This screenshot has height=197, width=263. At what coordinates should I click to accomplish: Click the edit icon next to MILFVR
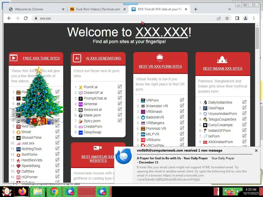point(182,134)
